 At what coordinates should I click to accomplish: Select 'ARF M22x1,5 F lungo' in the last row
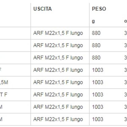click(58, 119)
